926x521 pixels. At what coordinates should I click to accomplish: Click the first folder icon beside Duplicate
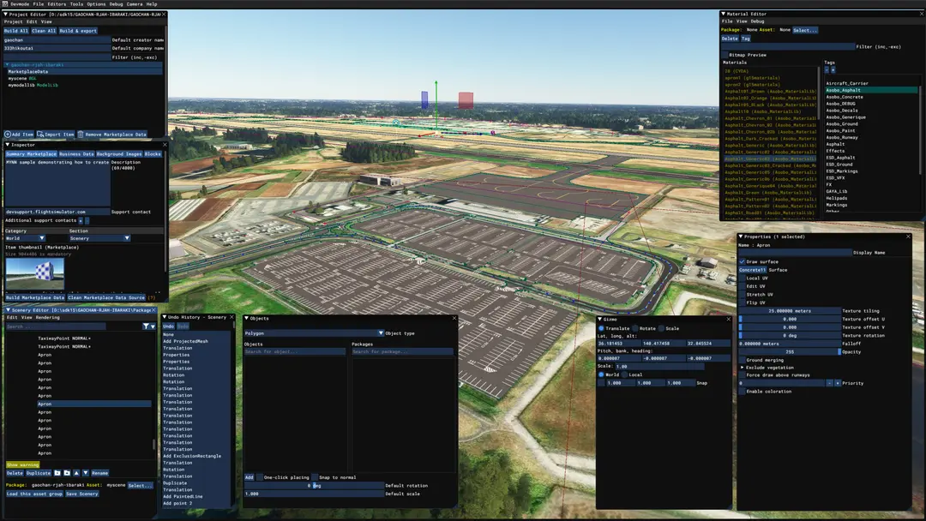(x=57, y=473)
